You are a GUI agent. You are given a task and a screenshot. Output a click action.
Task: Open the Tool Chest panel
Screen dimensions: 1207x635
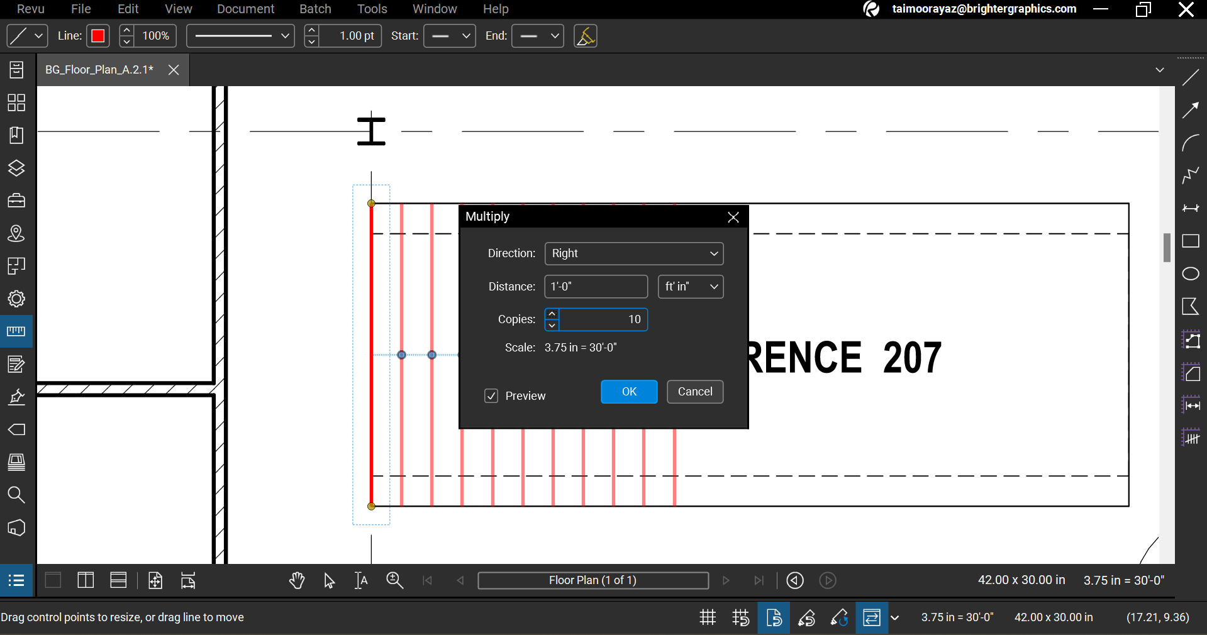16,200
